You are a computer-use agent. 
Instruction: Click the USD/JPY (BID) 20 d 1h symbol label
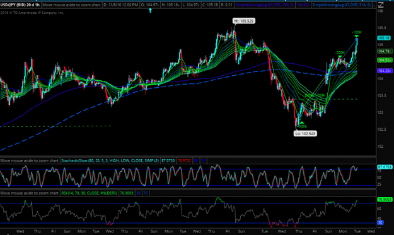click(x=20, y=5)
